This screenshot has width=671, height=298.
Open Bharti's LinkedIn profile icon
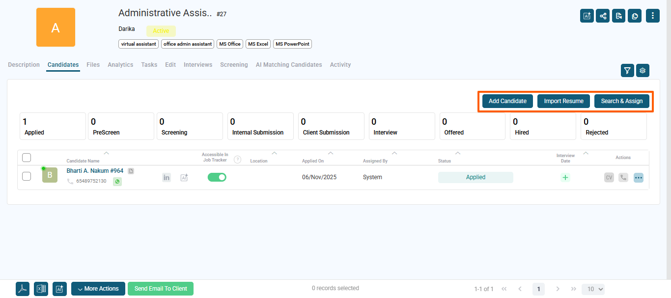click(167, 178)
